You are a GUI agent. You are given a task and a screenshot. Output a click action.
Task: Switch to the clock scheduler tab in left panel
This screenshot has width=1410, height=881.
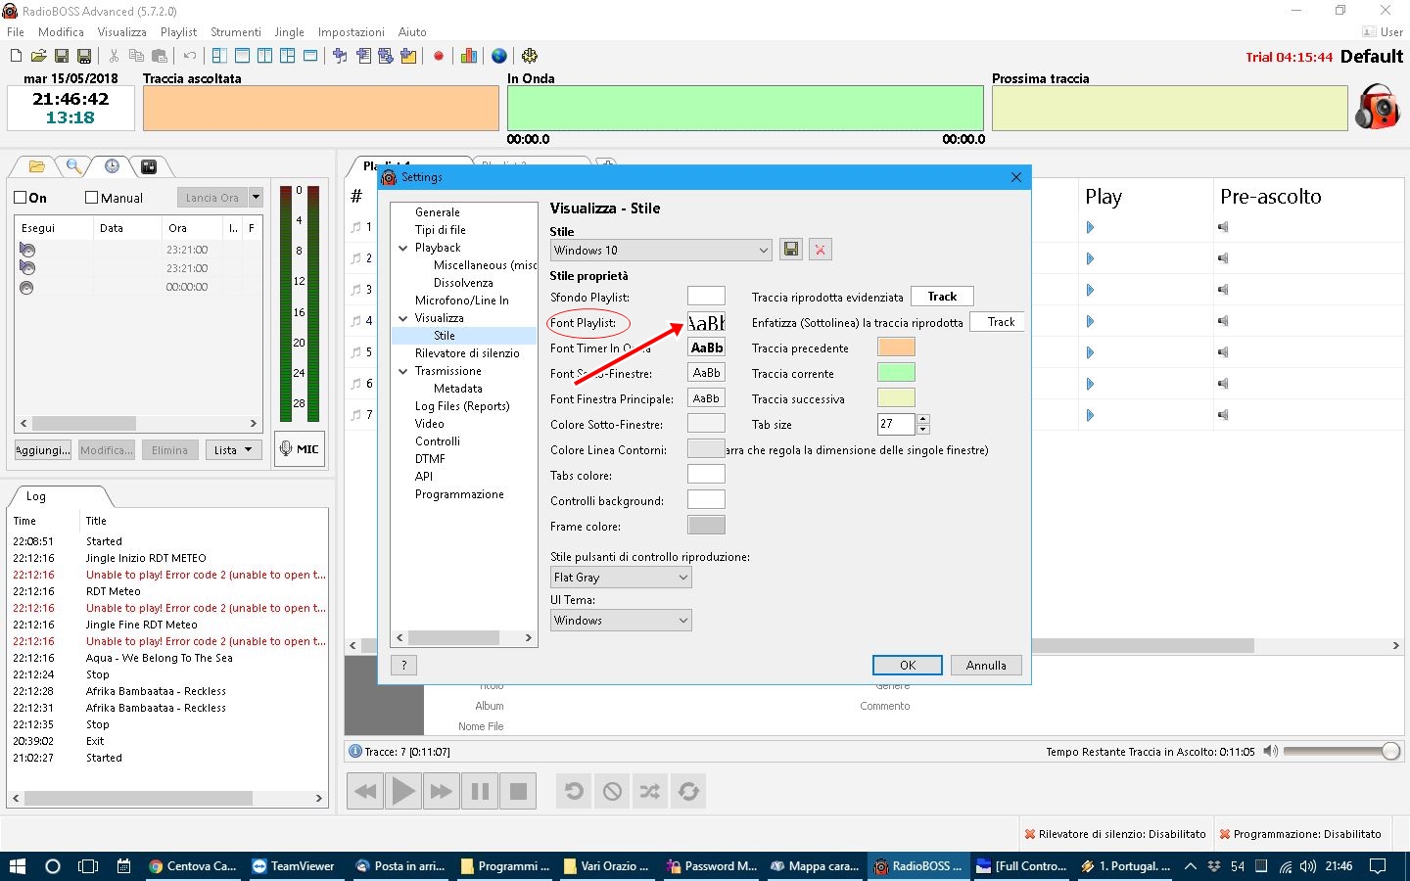(x=112, y=166)
